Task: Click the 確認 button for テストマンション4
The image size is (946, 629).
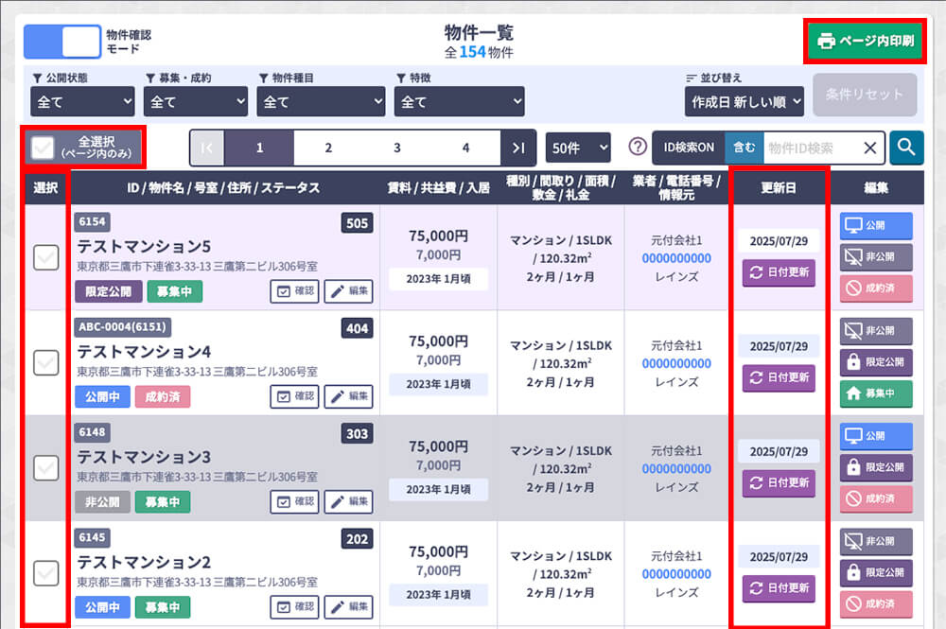Action: tap(294, 396)
